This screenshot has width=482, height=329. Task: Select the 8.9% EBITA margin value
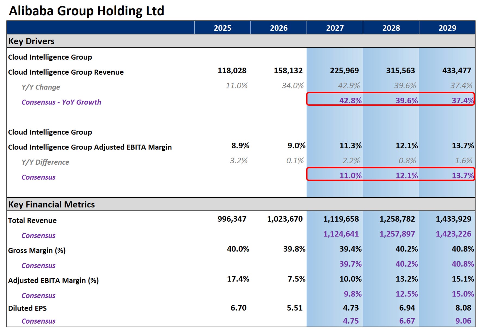point(240,146)
